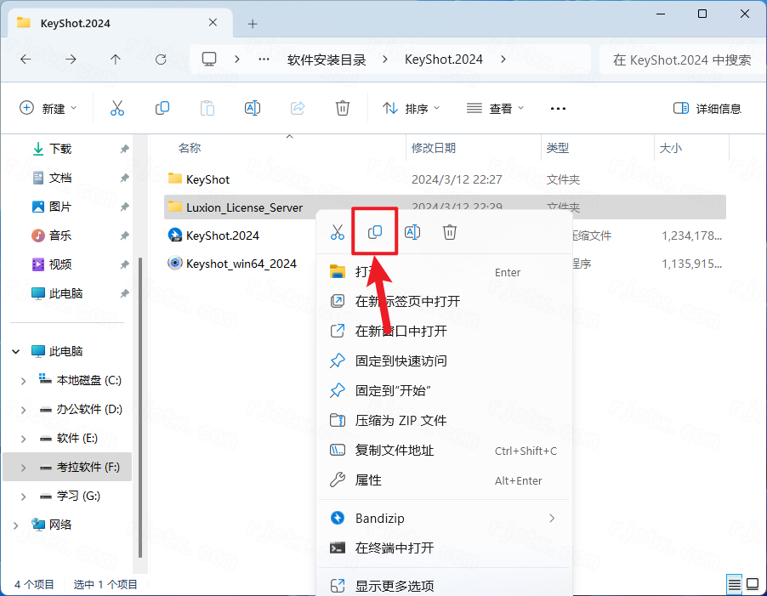Click the KeyShot.2024 breadcrumb in the address bar
This screenshot has width=767, height=596.
pos(444,60)
